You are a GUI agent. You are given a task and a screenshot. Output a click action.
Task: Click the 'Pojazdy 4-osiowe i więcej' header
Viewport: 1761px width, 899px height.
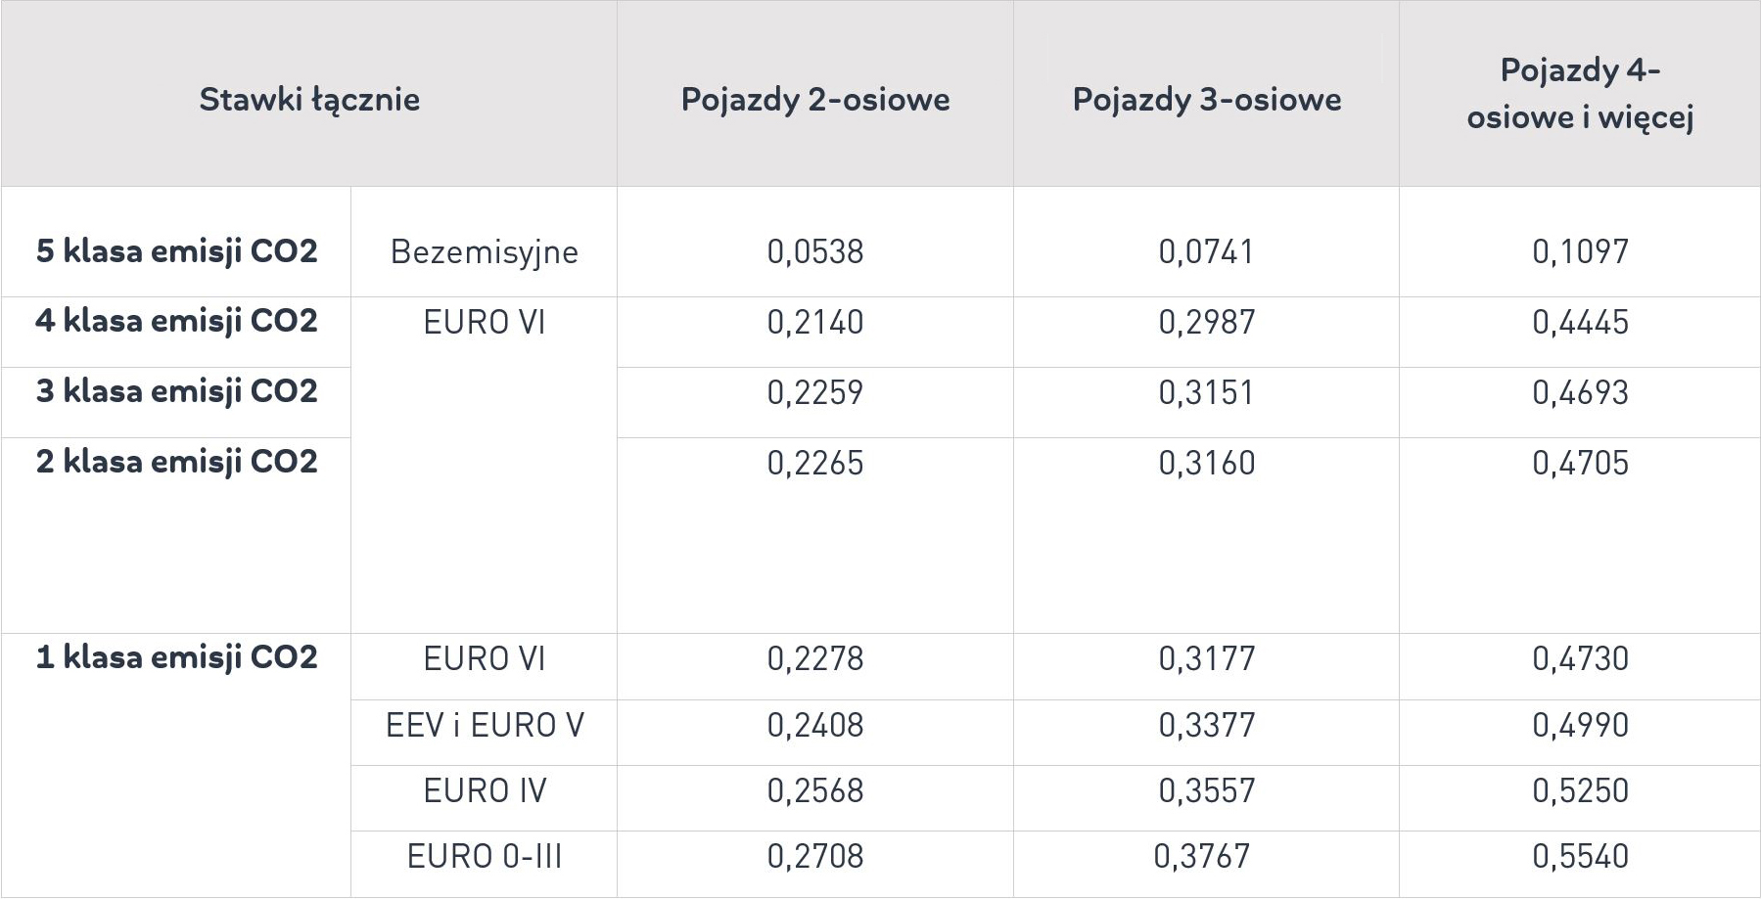(x=1580, y=94)
